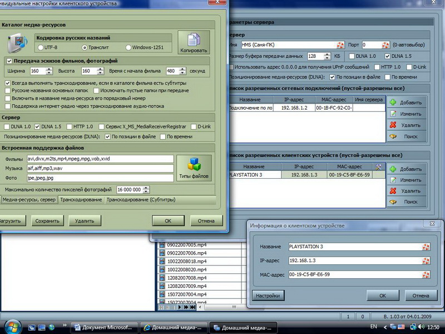Open Настройки in client device info dialog
Viewport: 445px width, 334px height.
coord(268,296)
